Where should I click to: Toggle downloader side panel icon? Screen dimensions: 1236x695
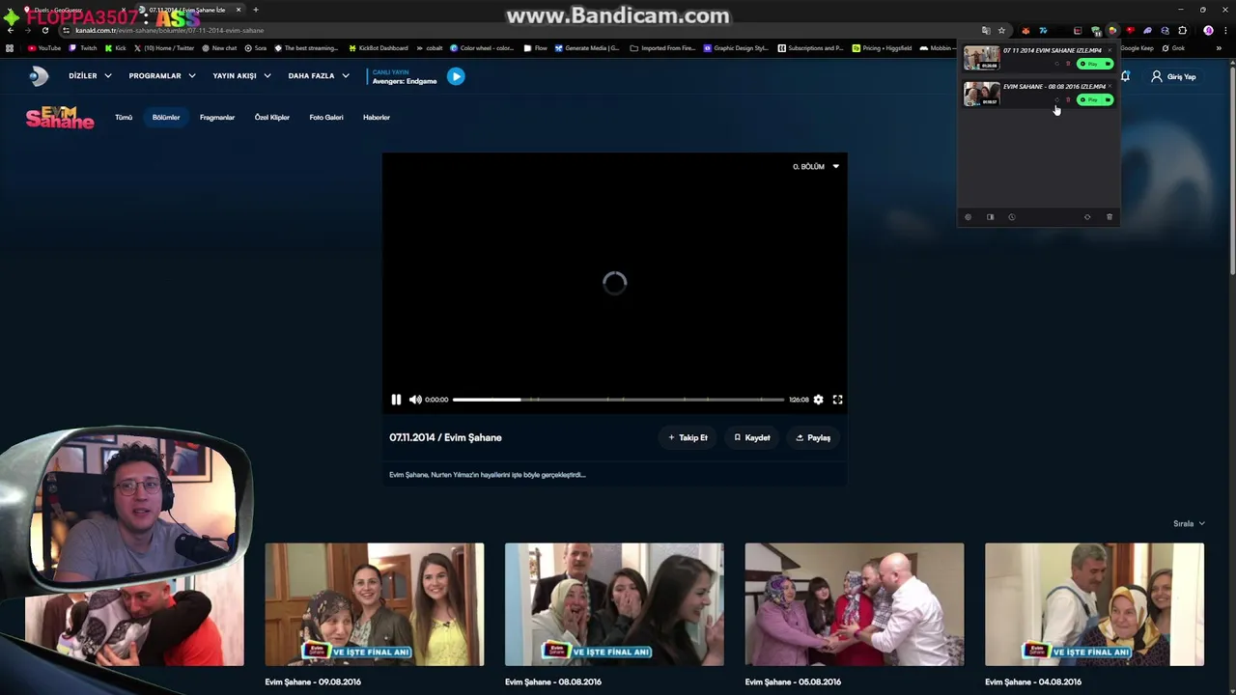[990, 217]
